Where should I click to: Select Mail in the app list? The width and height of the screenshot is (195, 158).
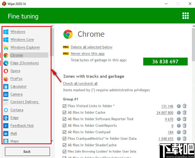click(14, 133)
